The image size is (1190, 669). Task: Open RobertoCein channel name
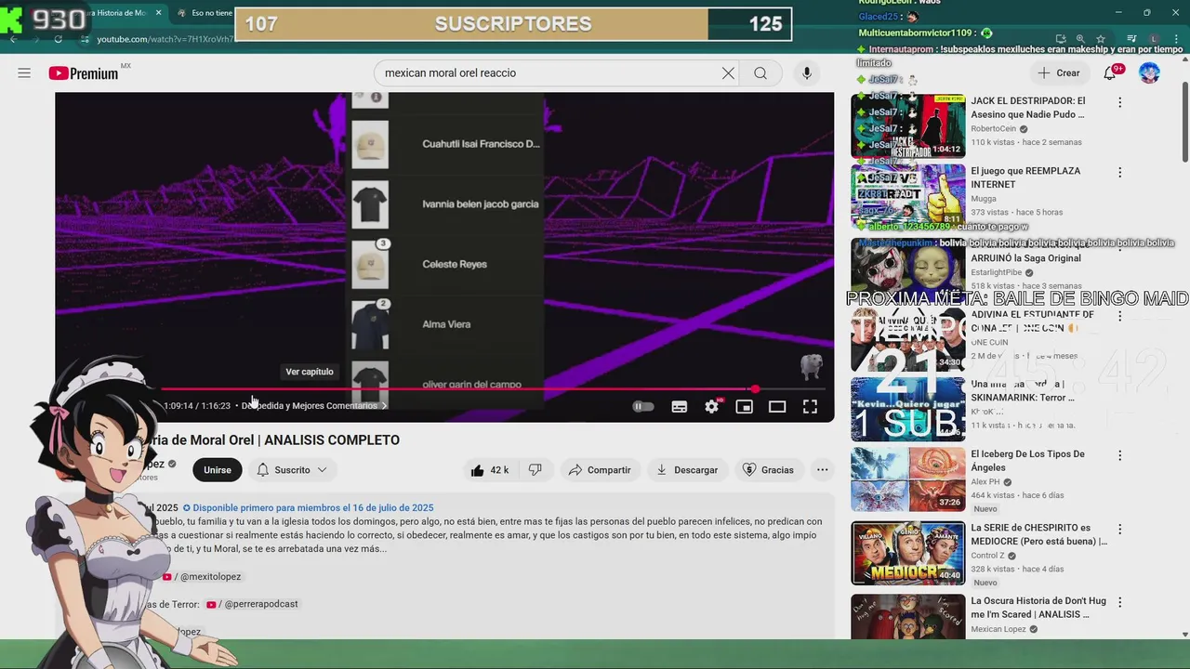tap(994, 129)
